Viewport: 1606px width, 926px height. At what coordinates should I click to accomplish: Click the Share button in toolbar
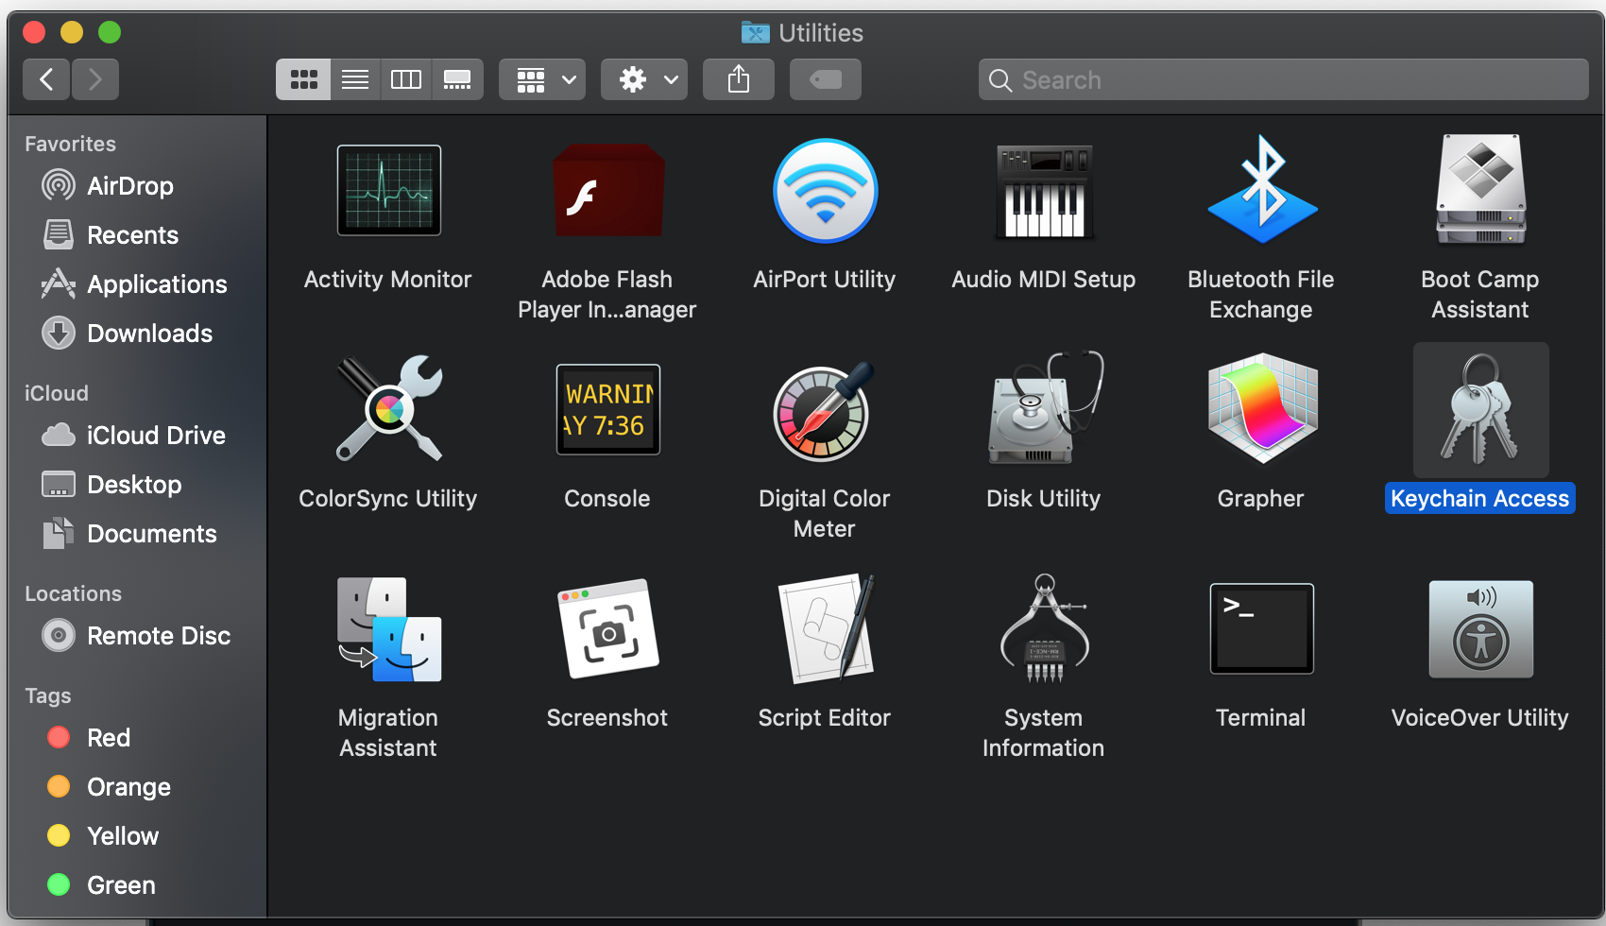tap(739, 80)
